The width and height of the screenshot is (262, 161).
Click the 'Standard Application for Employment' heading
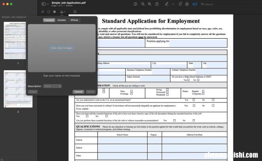pyautogui.click(x=151, y=21)
